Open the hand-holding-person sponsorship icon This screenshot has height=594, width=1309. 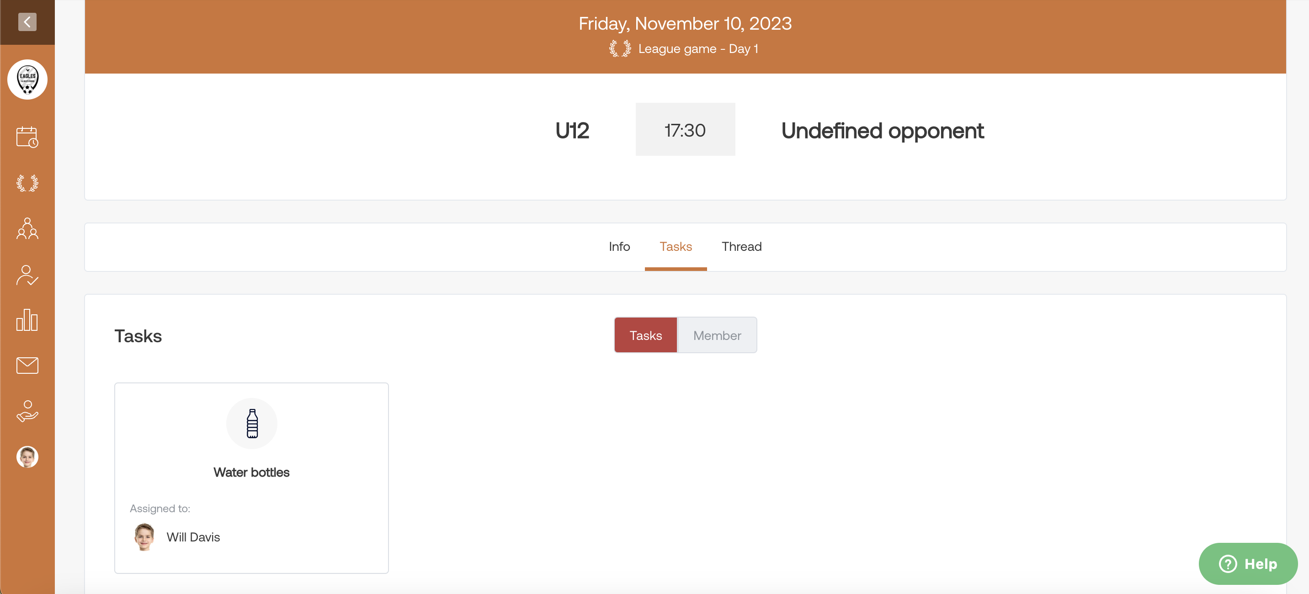27,411
